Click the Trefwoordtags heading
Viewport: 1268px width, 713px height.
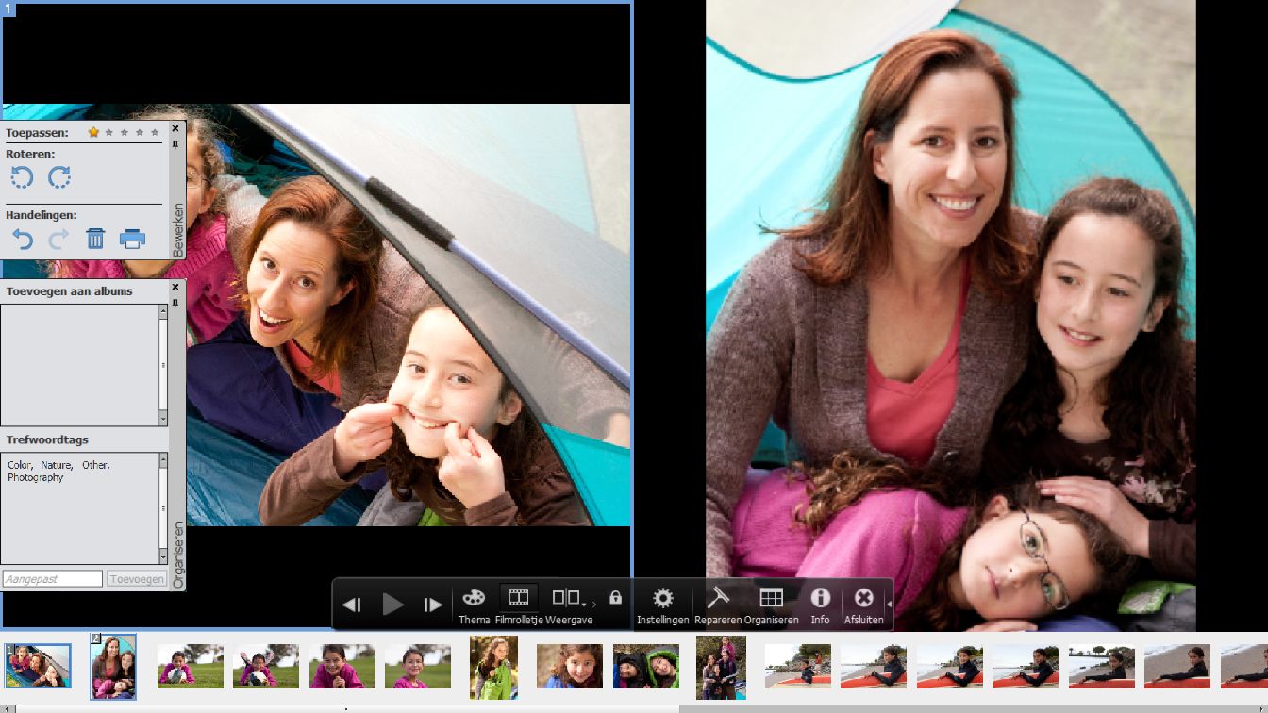click(47, 439)
